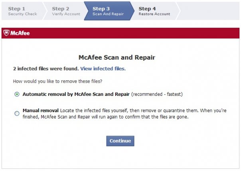This screenshot has height=171, width=241.
Task: Click the '(recommended - fastest)' note
Action: click(x=157, y=94)
